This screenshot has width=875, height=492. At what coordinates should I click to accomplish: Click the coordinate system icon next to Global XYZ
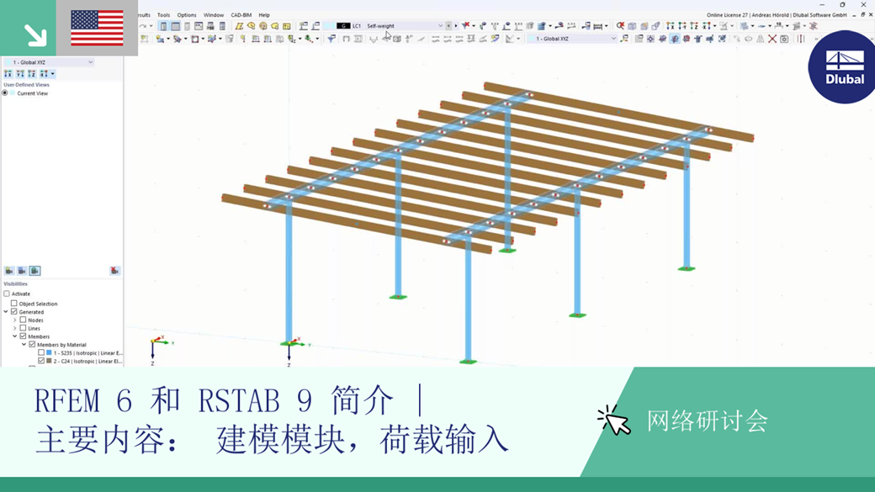624,39
